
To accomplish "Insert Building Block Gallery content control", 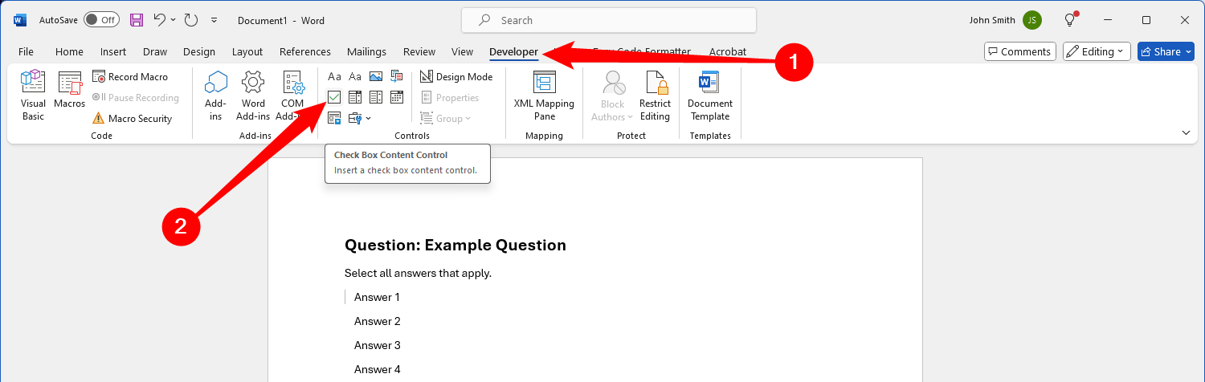I will coord(397,77).
